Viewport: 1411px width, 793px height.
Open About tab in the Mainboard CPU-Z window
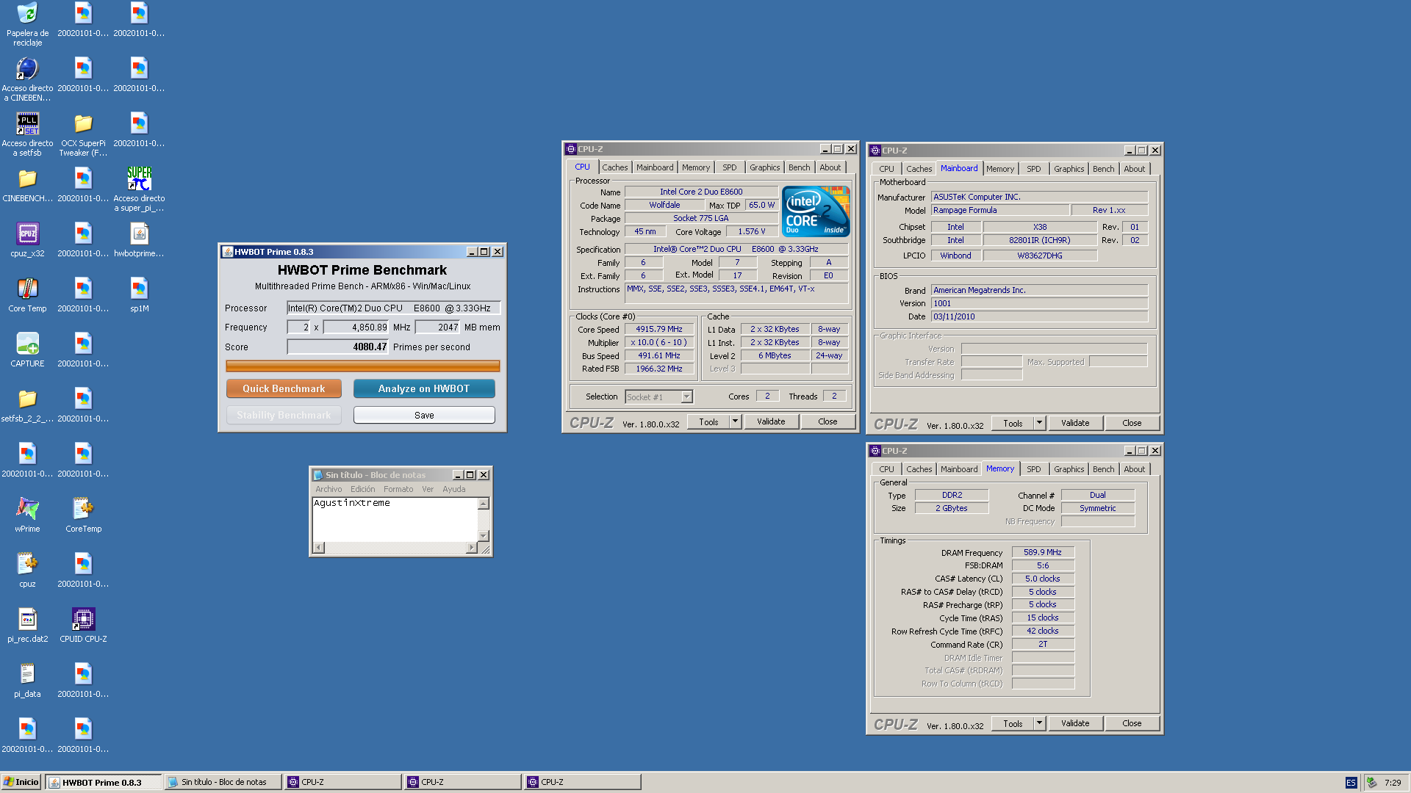click(x=1134, y=169)
